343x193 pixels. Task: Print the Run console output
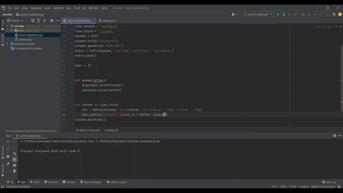pos(14,165)
